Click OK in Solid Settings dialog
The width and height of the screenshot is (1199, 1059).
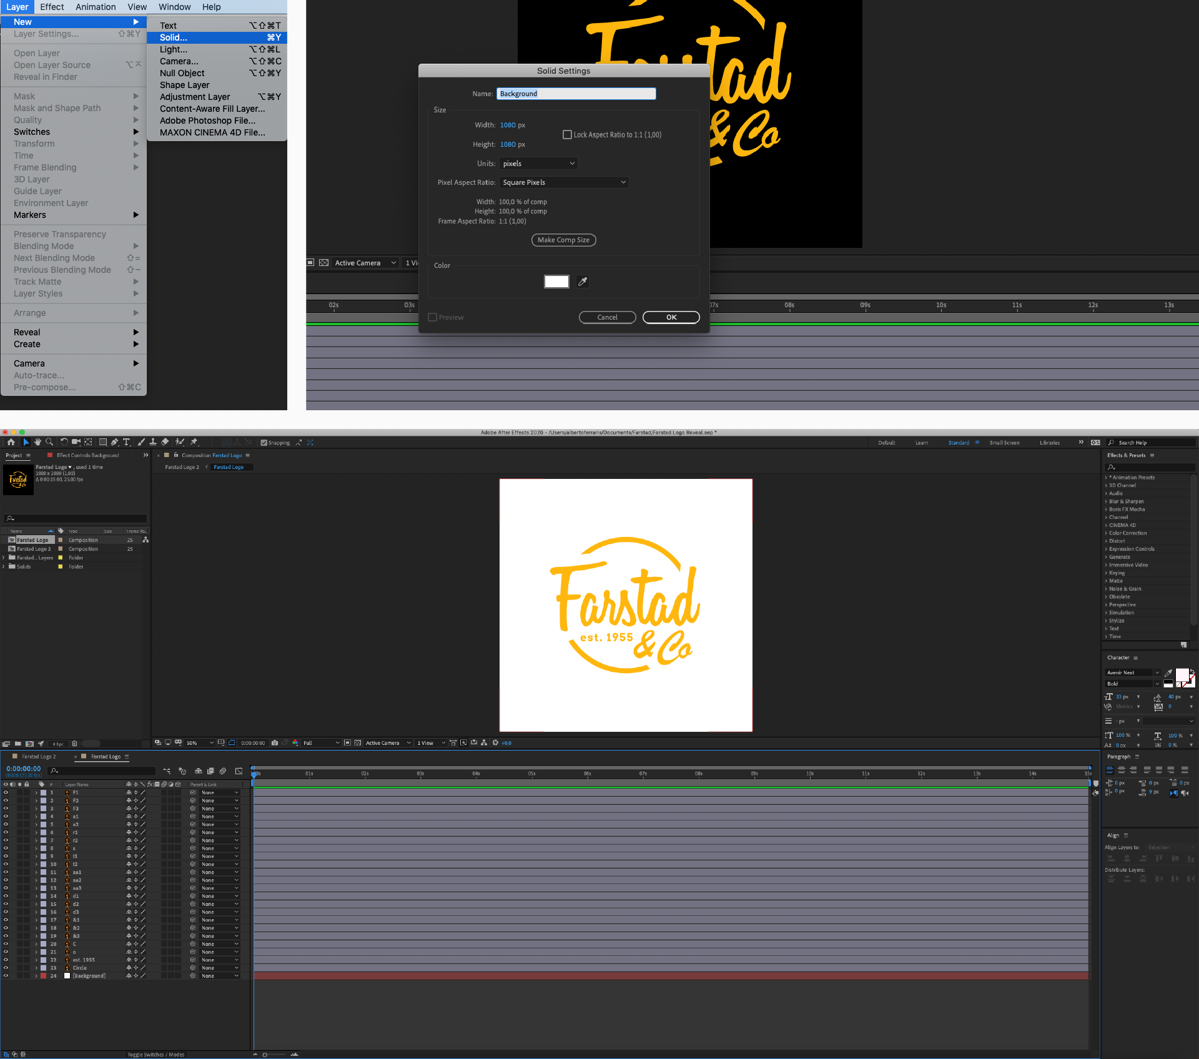(671, 317)
